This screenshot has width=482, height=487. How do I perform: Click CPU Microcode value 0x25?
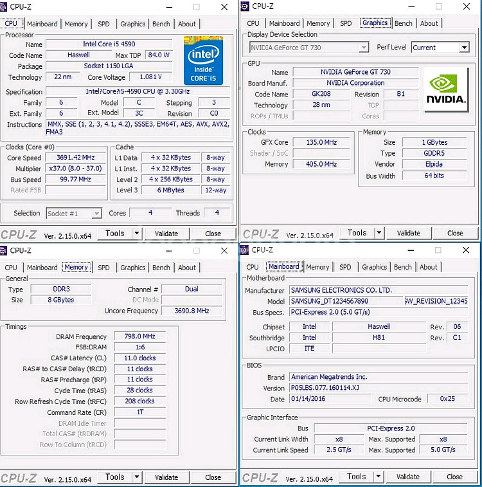(447, 398)
